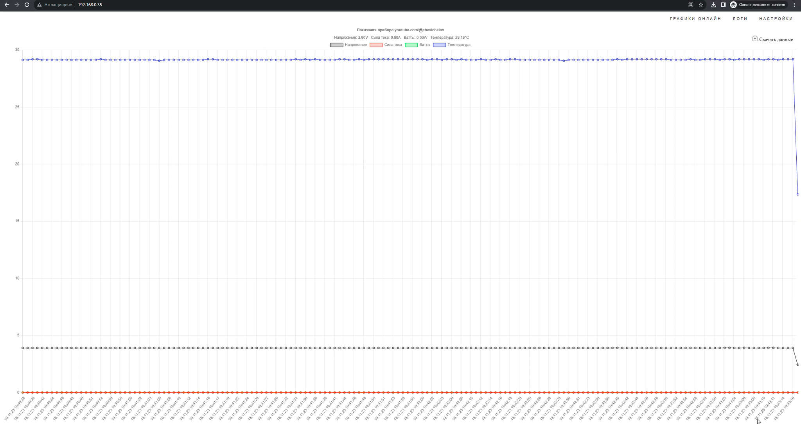Go back with the browser back arrow
This screenshot has height=424, width=801.
pyautogui.click(x=7, y=5)
